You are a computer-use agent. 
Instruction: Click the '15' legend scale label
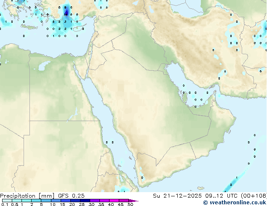pos(62,204)
